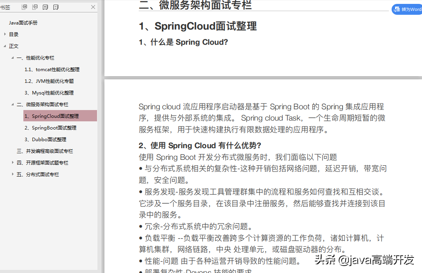Click heading 1、什么是 Spring Cloud?

tap(183, 42)
